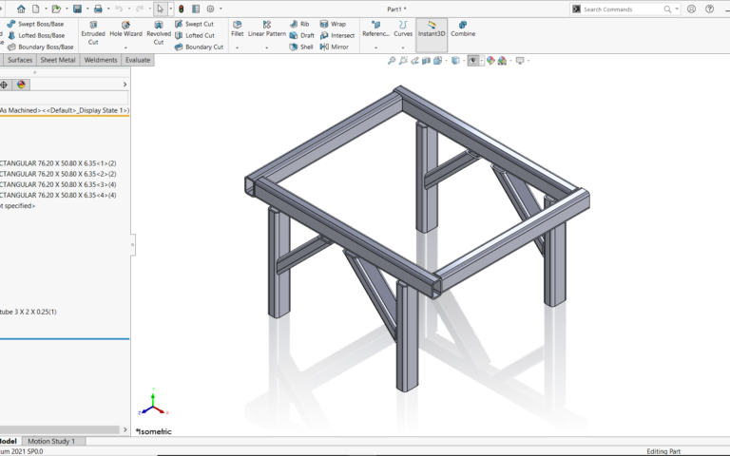
Task: Expand the Fillet dropdown arrow
Action: [x=237, y=47]
